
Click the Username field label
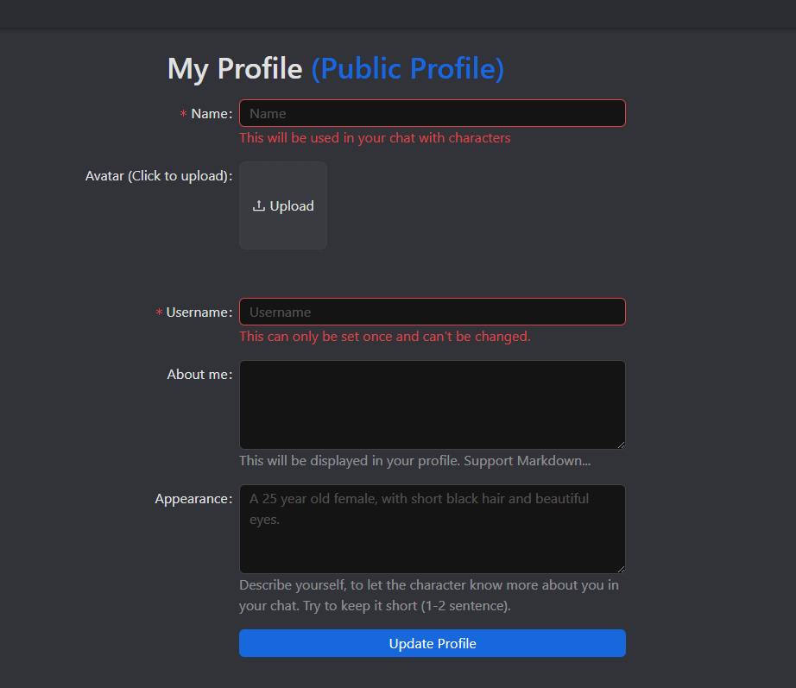pos(199,312)
